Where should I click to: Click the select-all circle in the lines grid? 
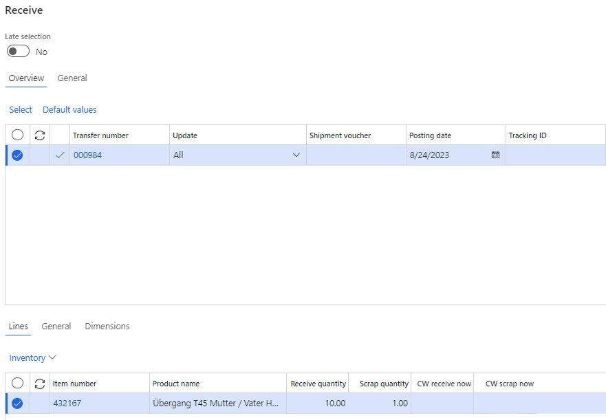(17, 383)
